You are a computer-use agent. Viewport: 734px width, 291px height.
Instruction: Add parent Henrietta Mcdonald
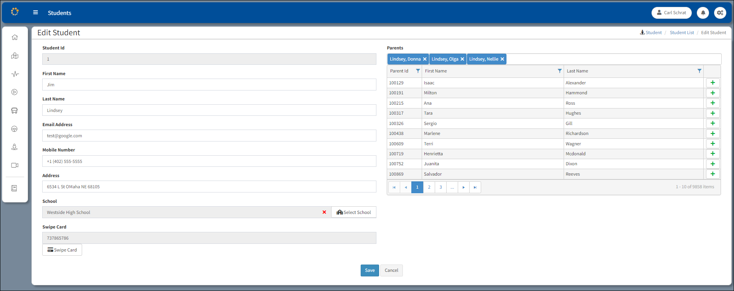(713, 154)
